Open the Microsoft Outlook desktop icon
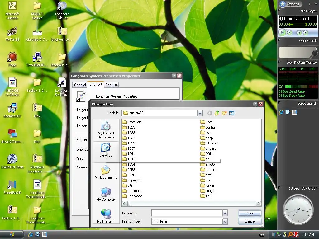 click(x=12, y=10)
